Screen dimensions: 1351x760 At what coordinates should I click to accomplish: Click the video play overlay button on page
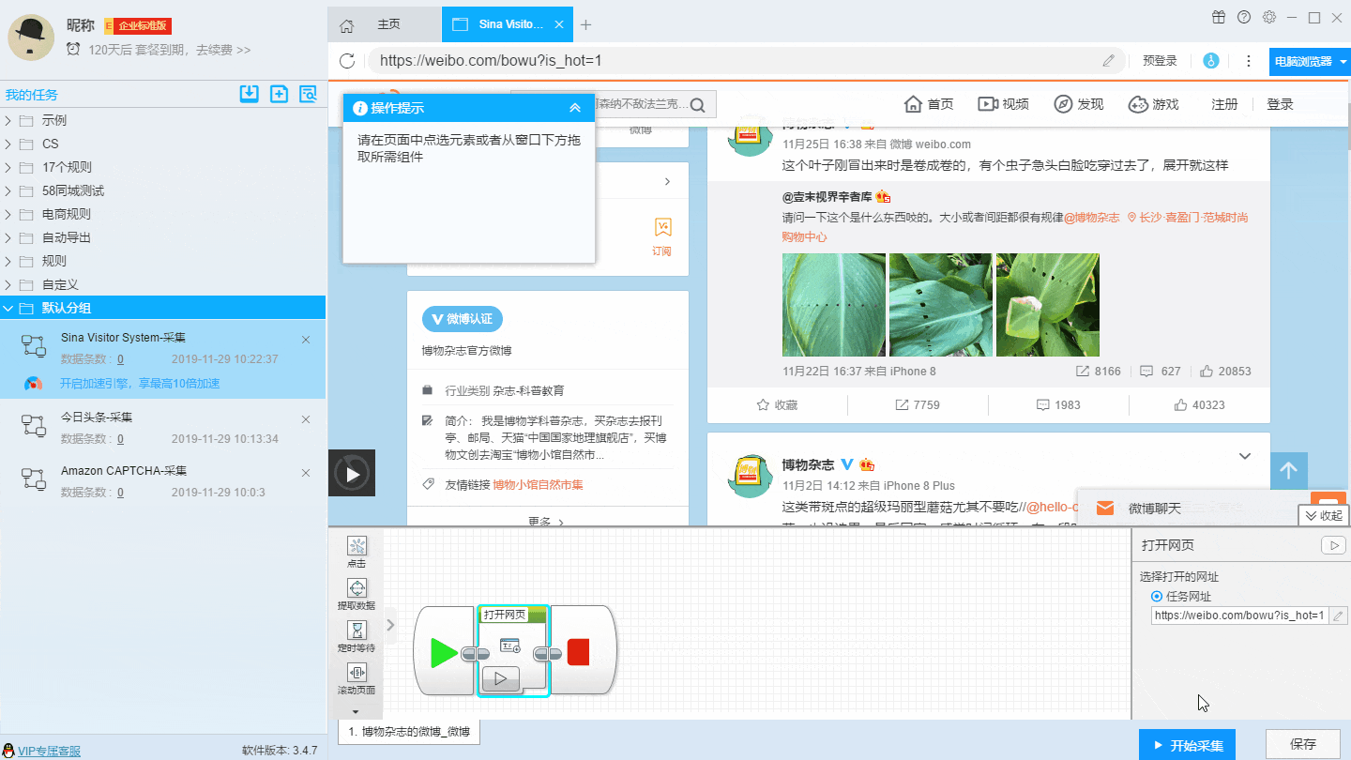tap(352, 473)
